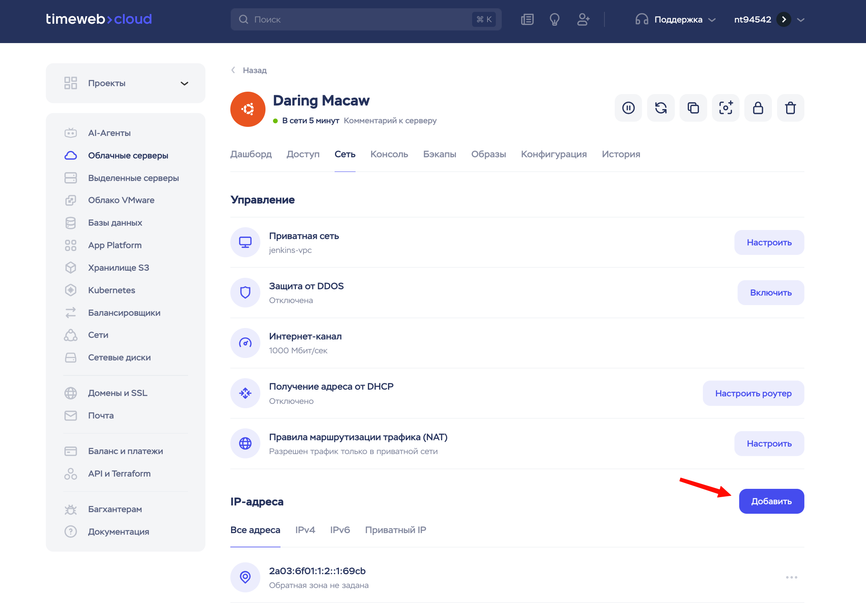Click the pause server icon
Viewport: 866px width, 607px height.
628,108
